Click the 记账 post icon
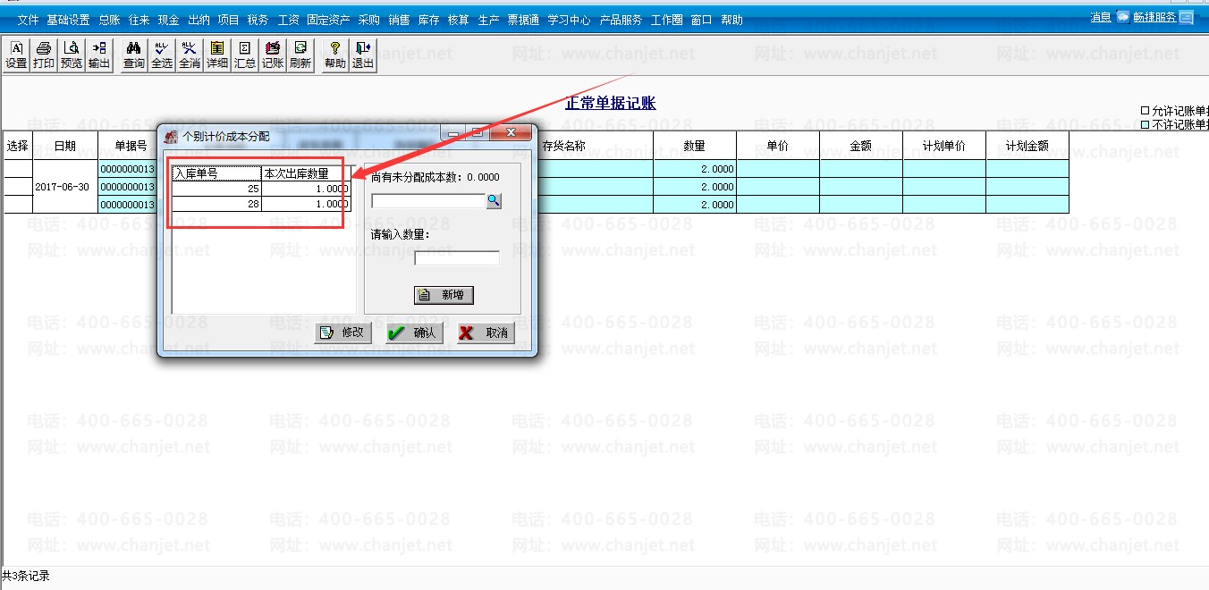 tap(273, 55)
